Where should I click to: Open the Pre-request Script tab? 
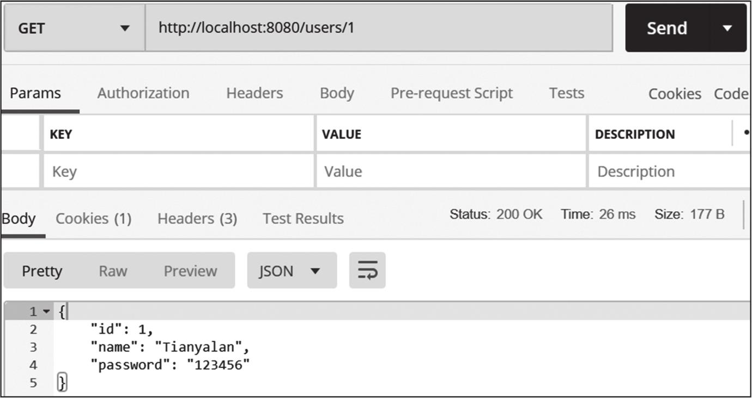tap(452, 93)
